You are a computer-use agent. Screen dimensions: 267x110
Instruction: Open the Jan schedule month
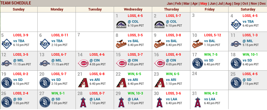coord(170,4)
